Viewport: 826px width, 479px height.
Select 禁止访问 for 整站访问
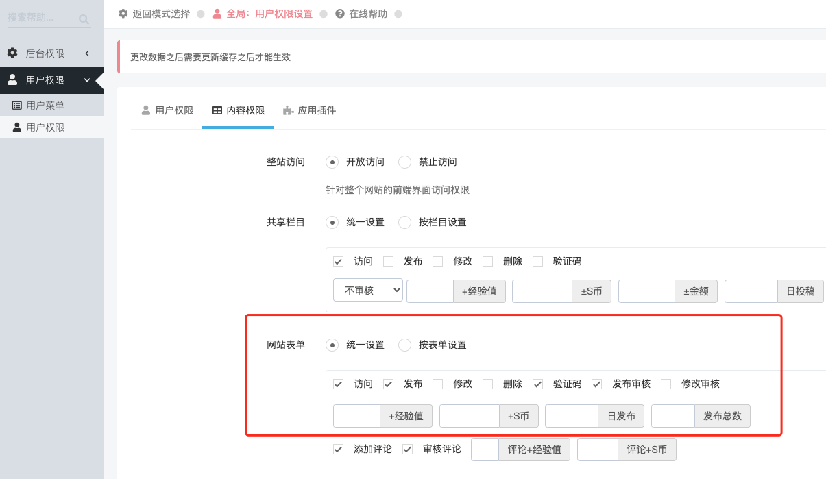click(x=405, y=162)
